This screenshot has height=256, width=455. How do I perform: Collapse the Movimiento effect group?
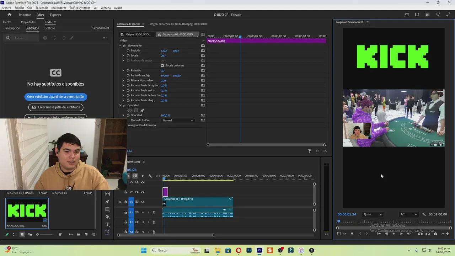120,46
